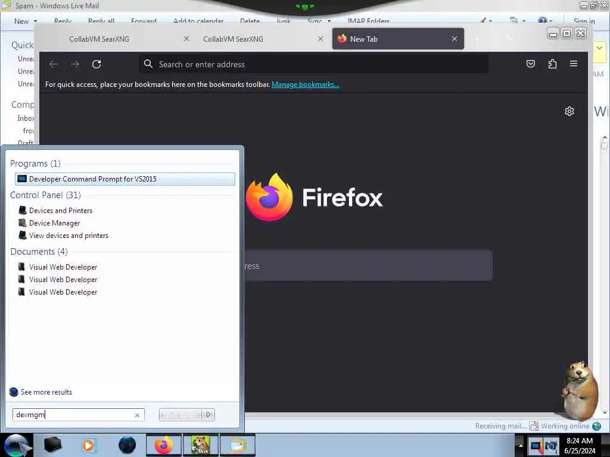The width and height of the screenshot is (610, 457).
Task: Click the search magnifier in the address bar
Action: 148,64
